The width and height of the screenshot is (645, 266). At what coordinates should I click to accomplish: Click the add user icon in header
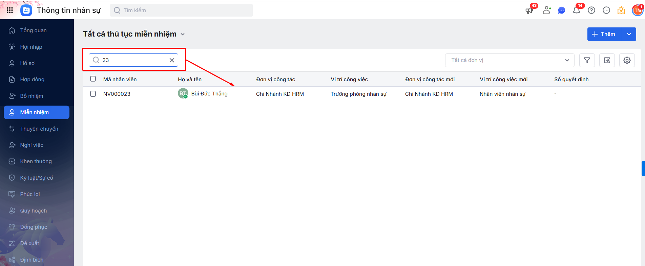click(x=547, y=10)
